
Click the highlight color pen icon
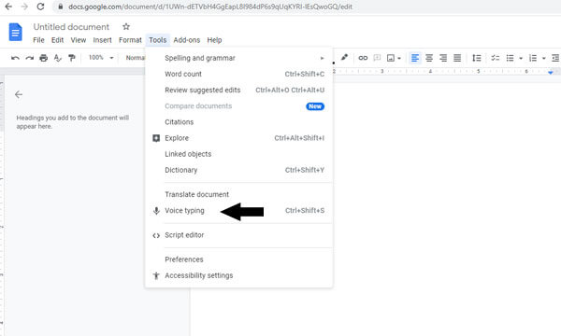click(344, 58)
